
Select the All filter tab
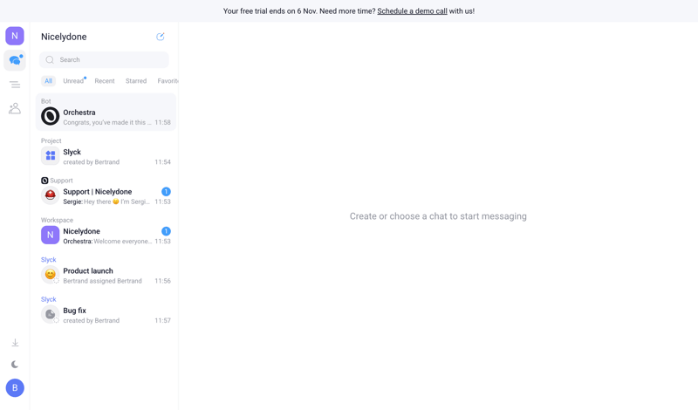coord(48,81)
